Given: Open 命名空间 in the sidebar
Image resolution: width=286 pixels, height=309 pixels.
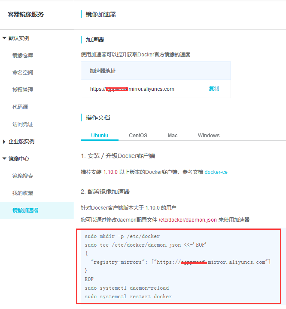Looking at the screenshot, I should pos(23,73).
